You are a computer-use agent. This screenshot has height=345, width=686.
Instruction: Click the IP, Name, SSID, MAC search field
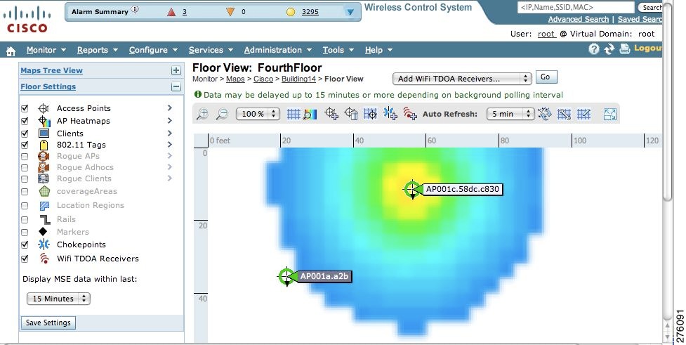coord(576,7)
